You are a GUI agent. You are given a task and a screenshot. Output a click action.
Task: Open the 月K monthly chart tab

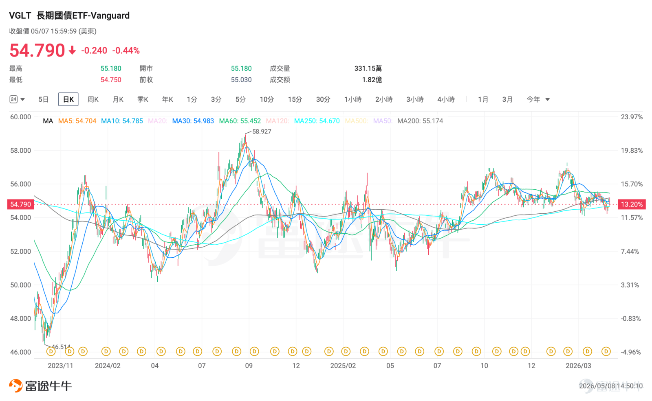tap(118, 99)
